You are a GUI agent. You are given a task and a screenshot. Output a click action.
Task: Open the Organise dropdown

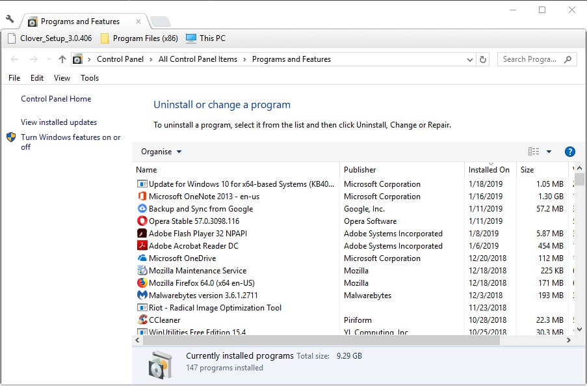coord(161,152)
